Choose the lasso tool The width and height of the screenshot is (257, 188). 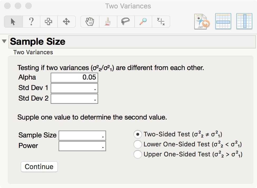pyautogui.click(x=125, y=22)
